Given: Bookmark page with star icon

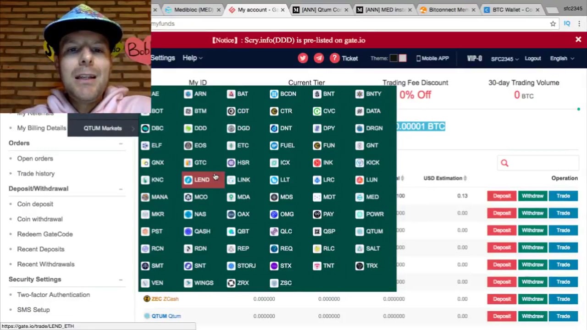Looking at the screenshot, I should click(553, 24).
